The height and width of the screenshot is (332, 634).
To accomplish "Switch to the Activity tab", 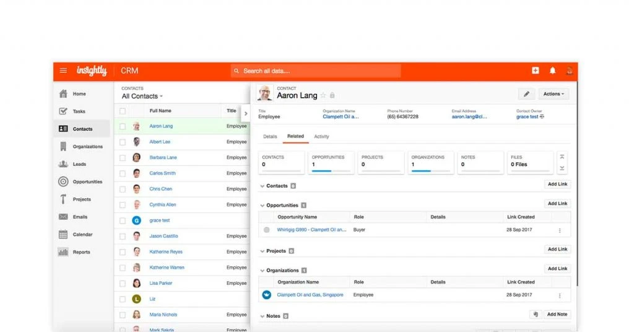I will click(x=321, y=137).
